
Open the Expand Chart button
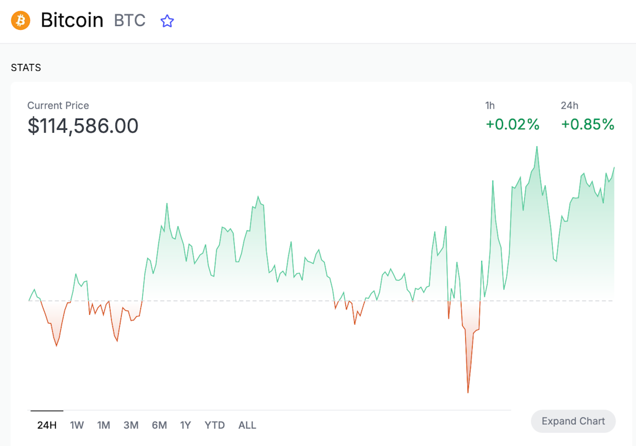[x=573, y=421]
